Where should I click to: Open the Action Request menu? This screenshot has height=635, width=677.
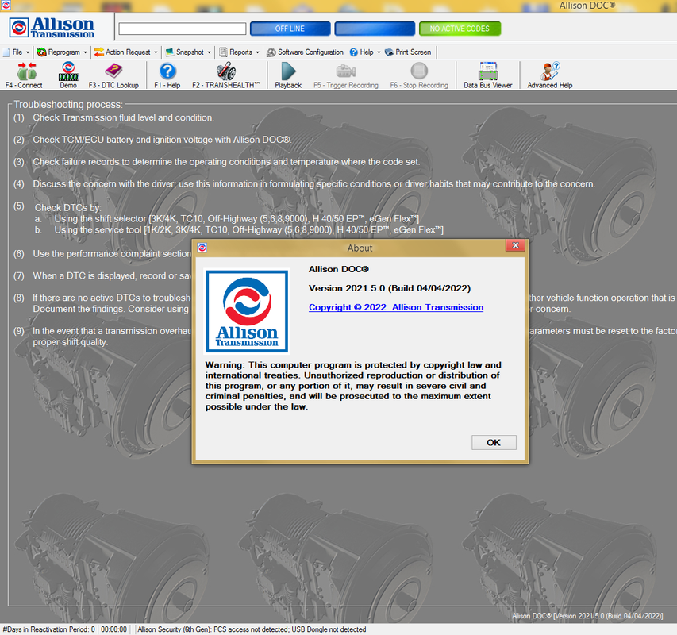click(x=128, y=52)
